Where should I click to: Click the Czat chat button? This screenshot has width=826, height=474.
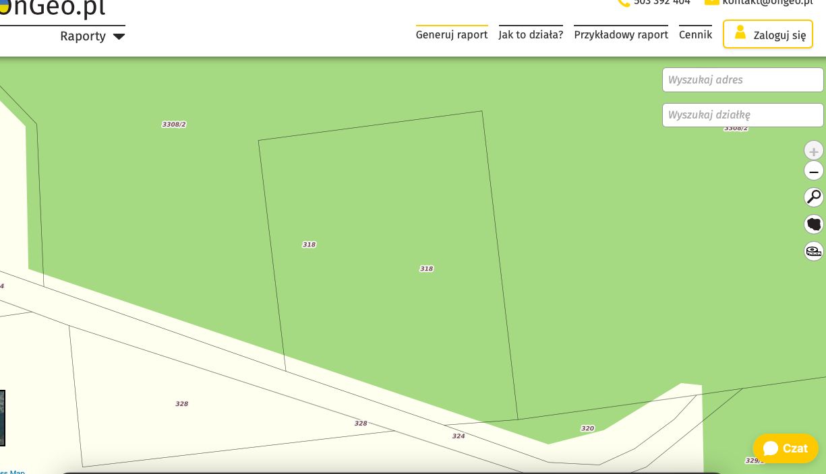[x=786, y=448]
